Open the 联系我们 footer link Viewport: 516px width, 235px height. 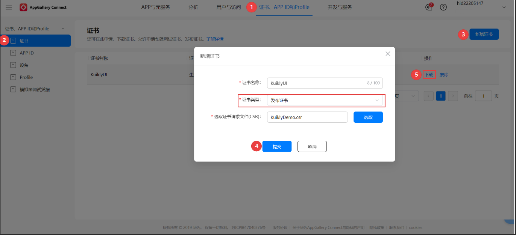(x=396, y=227)
